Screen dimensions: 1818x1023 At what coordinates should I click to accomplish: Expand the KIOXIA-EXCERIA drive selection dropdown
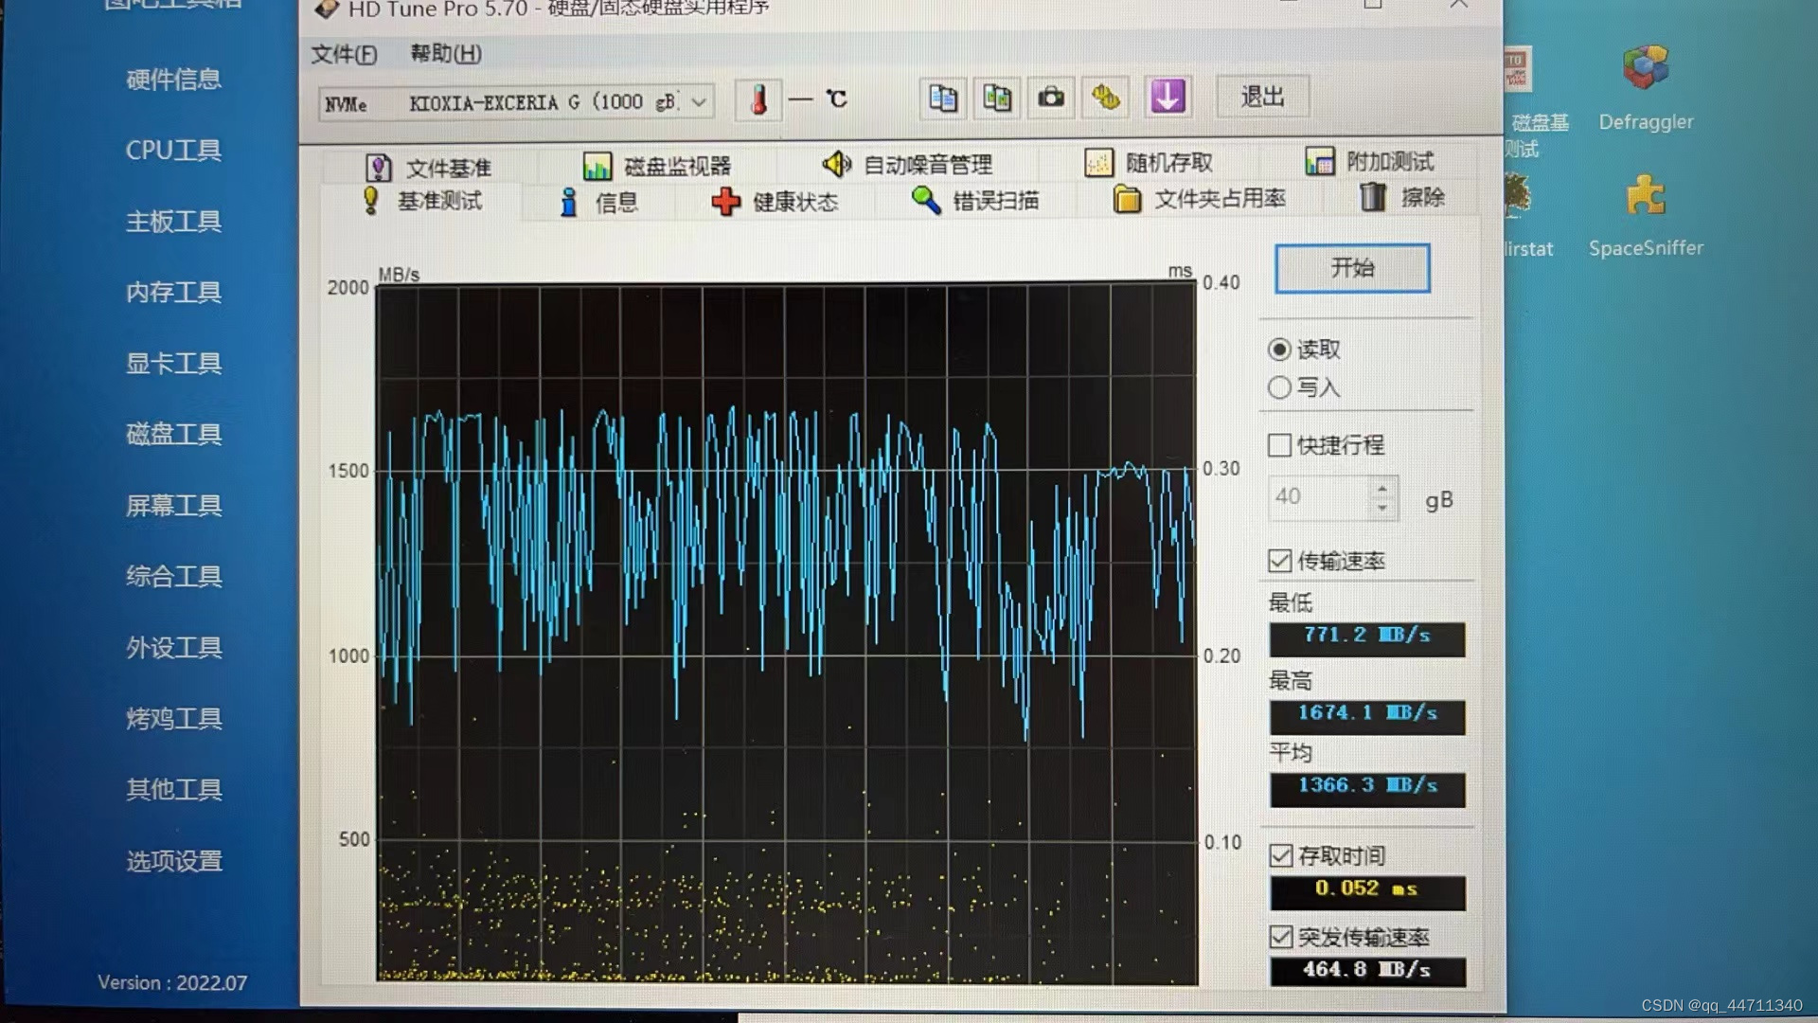coord(699,102)
